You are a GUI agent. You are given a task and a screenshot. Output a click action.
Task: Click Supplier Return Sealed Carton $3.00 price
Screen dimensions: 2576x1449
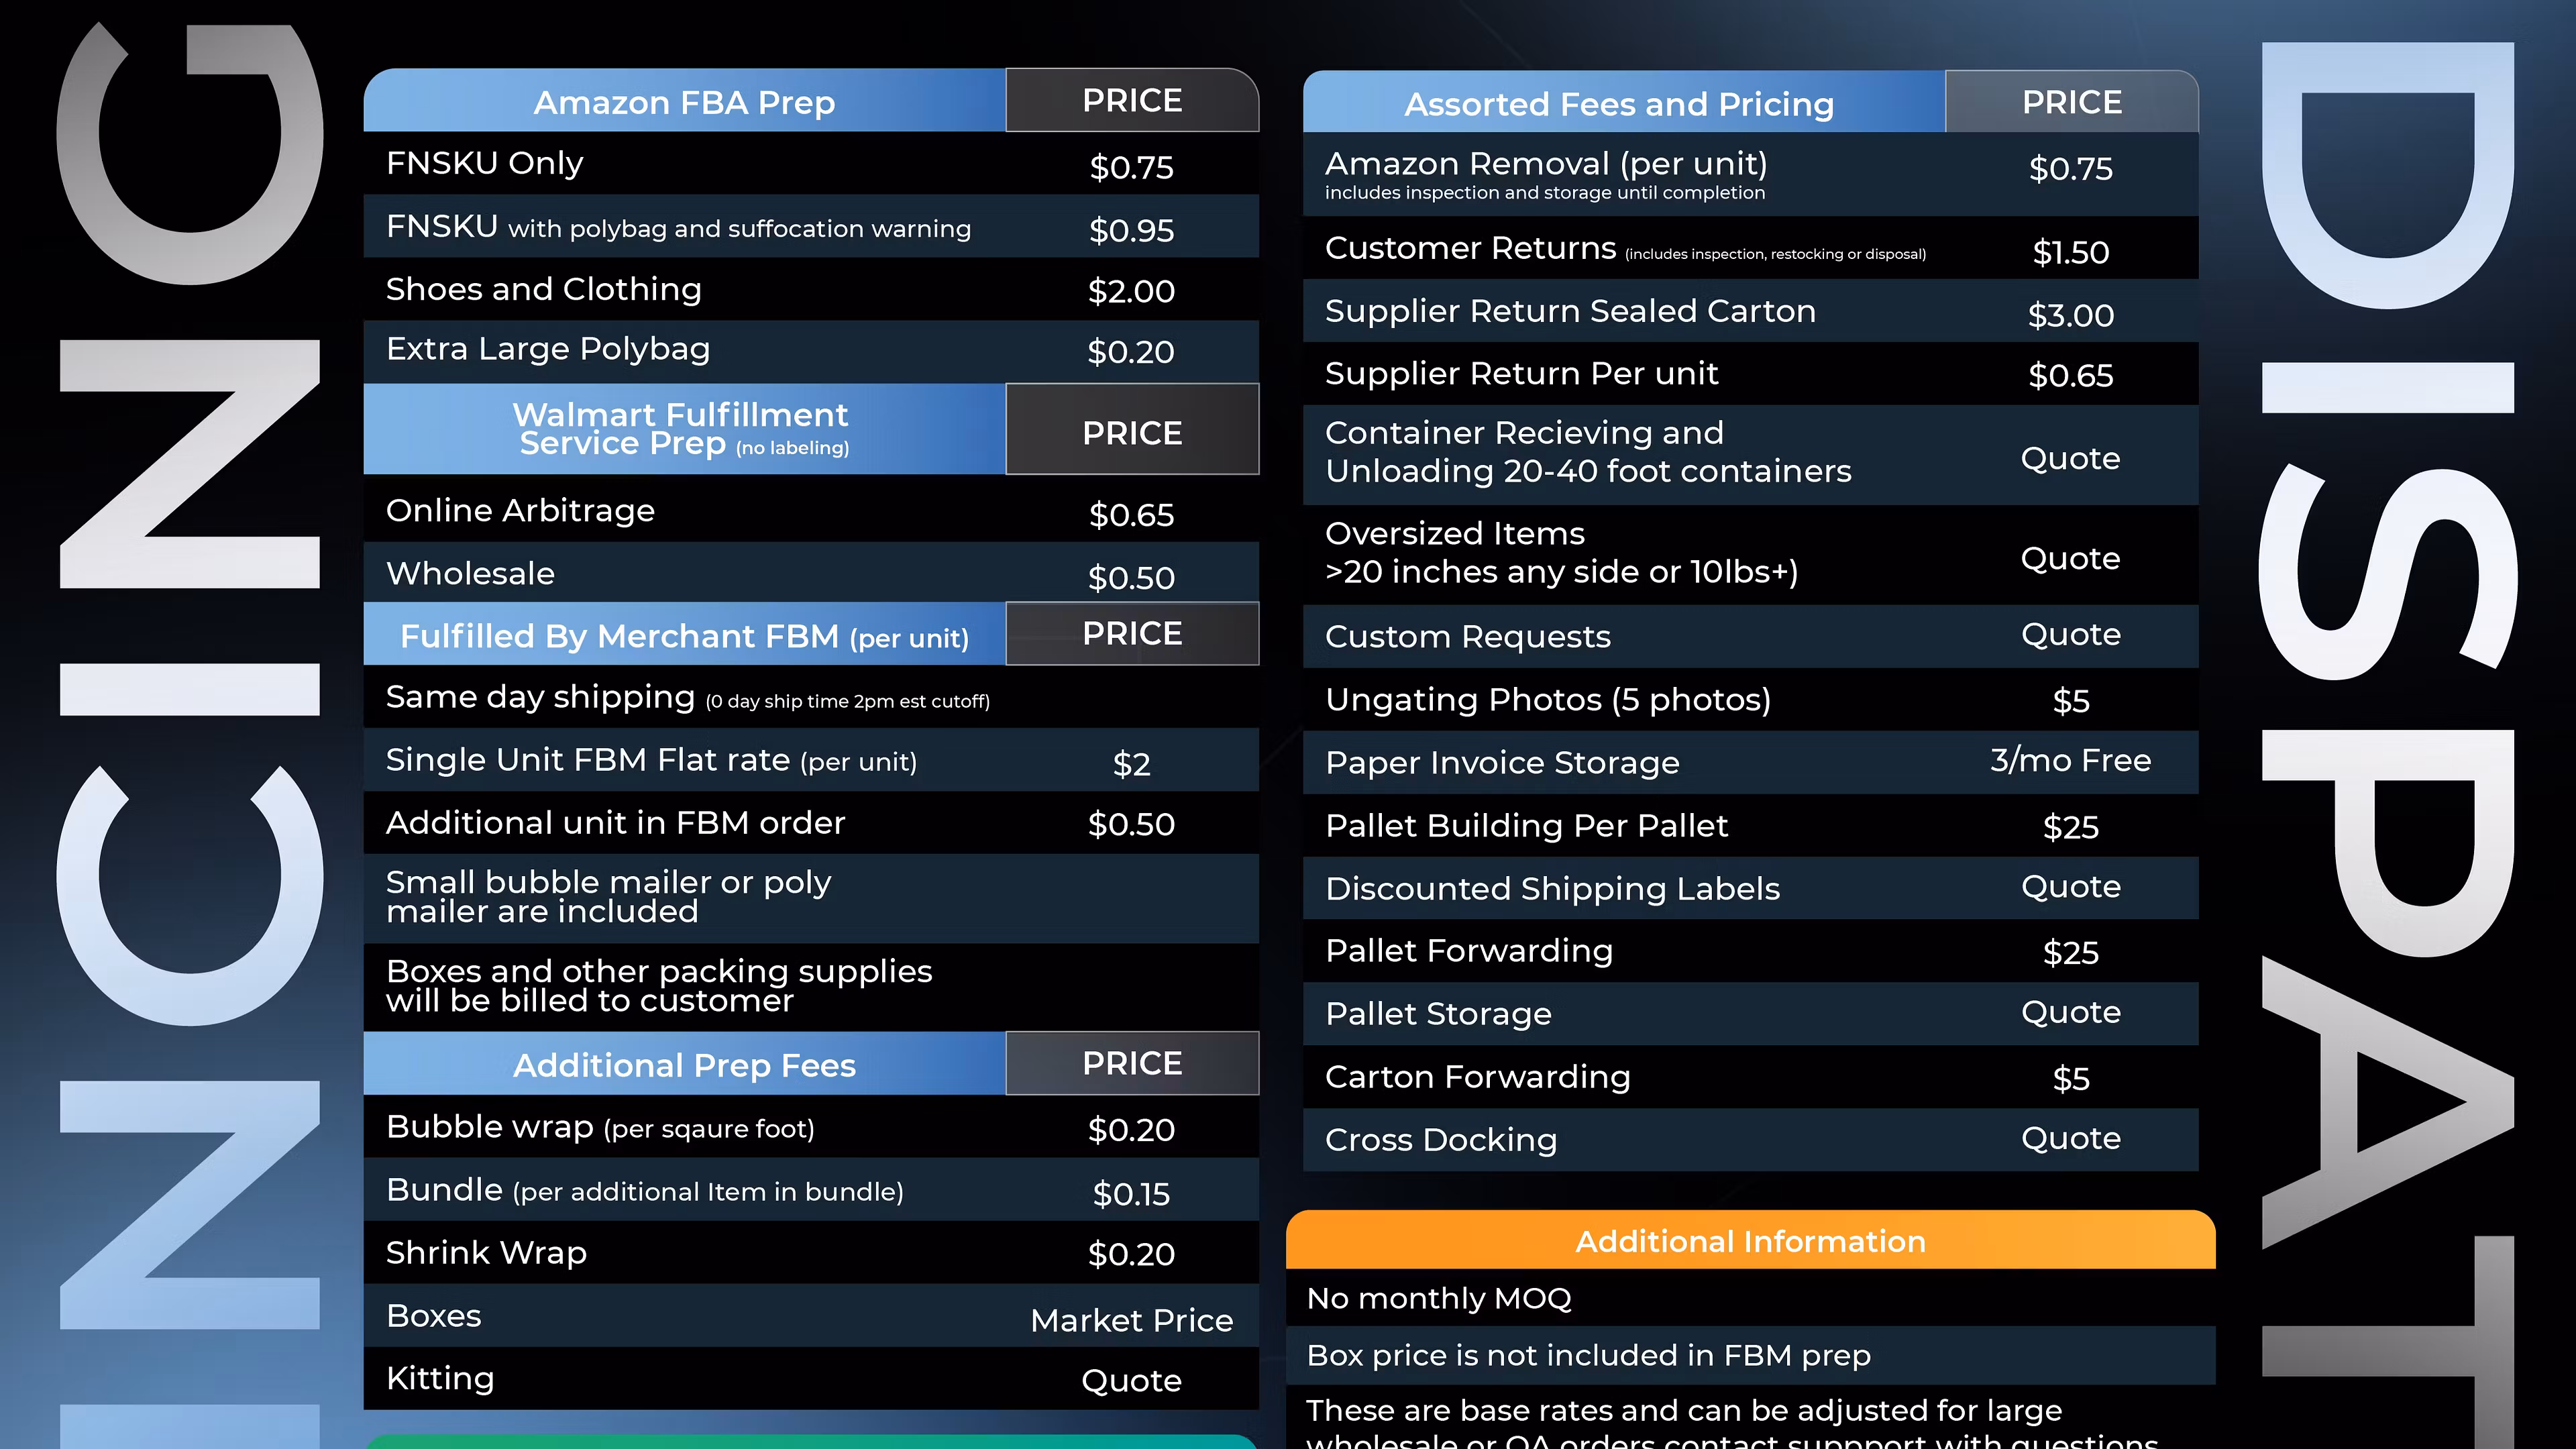pos(2070,315)
